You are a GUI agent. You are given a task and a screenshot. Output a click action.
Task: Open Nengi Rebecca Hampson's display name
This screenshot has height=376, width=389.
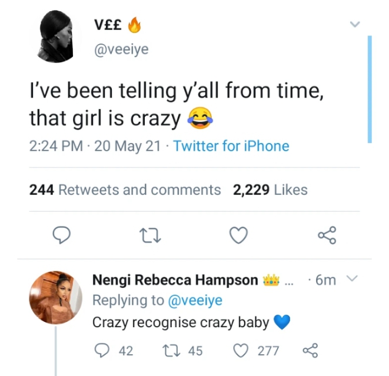175,280
